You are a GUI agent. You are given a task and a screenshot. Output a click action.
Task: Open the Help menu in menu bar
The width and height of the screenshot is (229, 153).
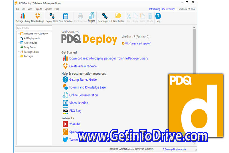tap(57, 9)
